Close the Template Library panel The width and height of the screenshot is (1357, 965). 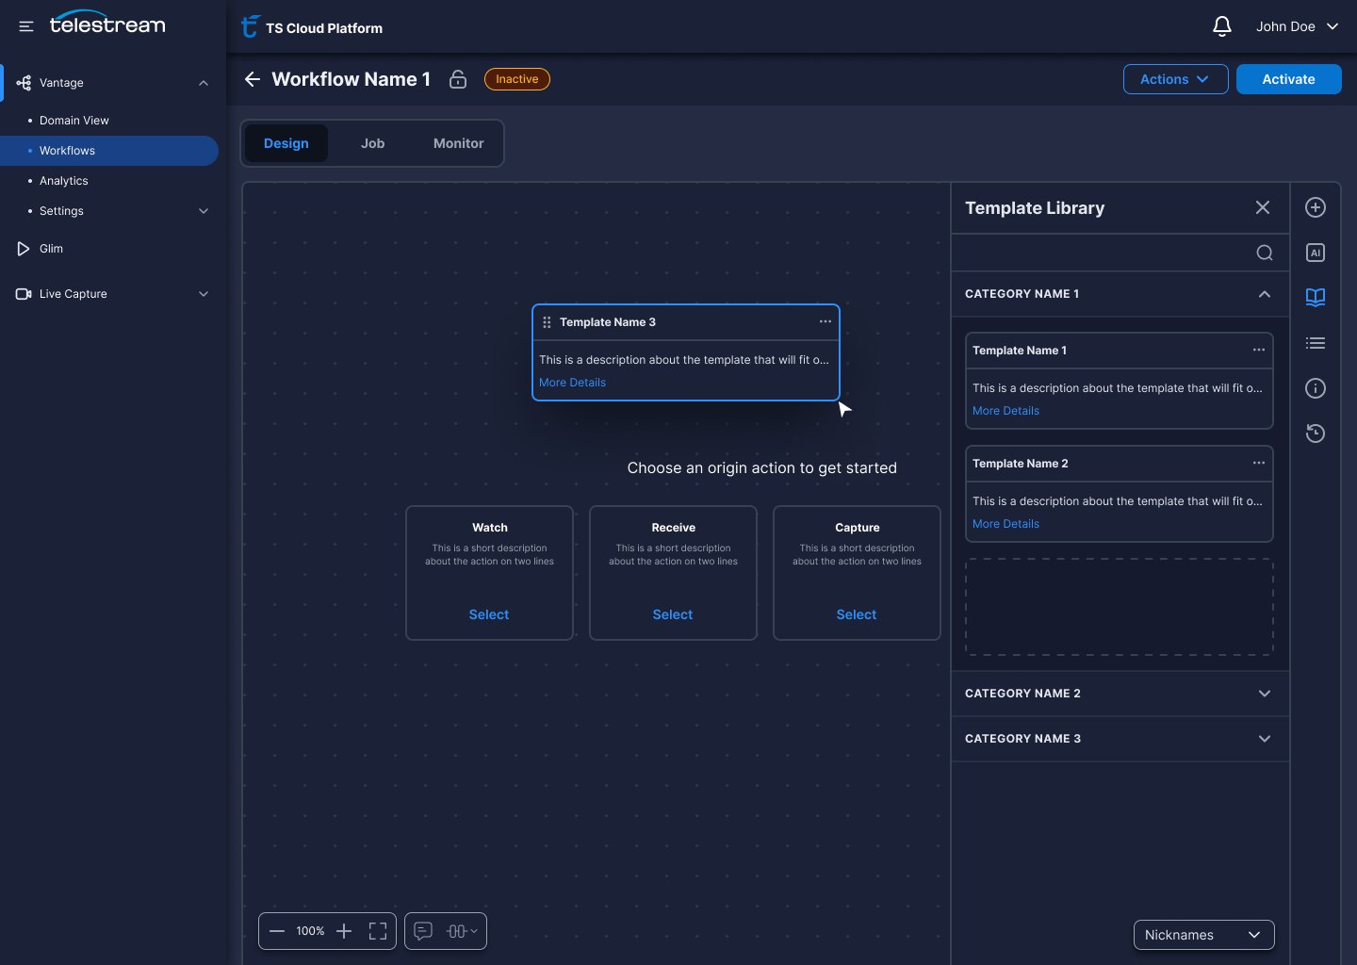tap(1263, 207)
